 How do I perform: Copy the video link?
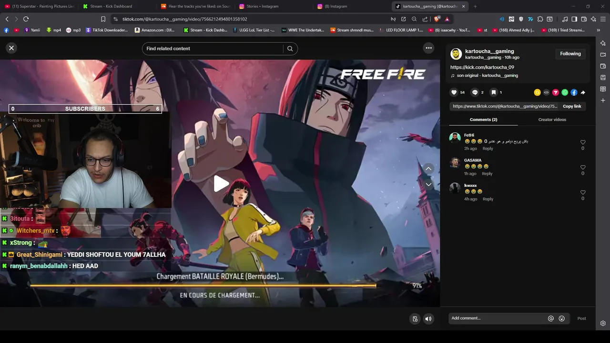pyautogui.click(x=572, y=106)
